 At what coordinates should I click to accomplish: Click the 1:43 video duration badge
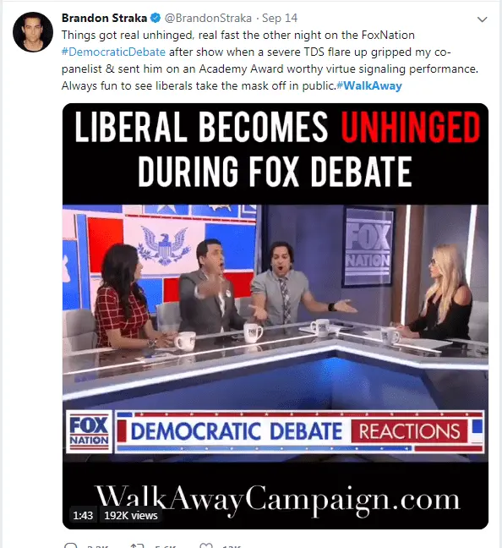tap(83, 515)
